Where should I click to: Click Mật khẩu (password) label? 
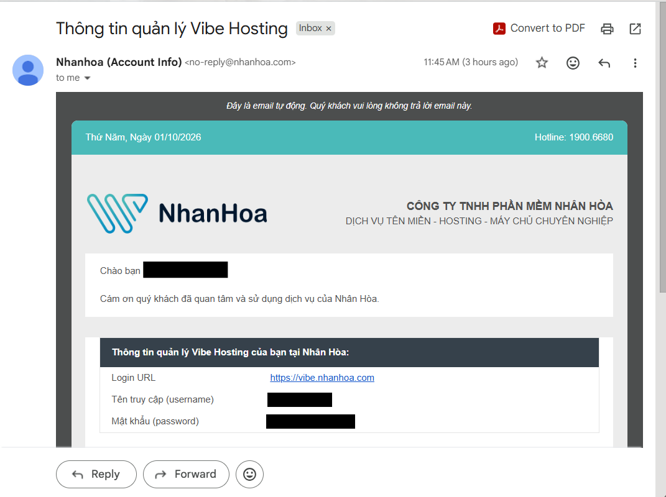[x=155, y=421]
